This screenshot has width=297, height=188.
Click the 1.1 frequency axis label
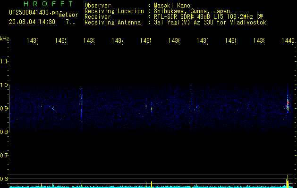4,61
